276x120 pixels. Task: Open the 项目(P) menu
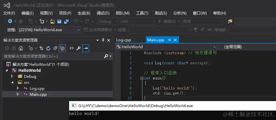65,13
